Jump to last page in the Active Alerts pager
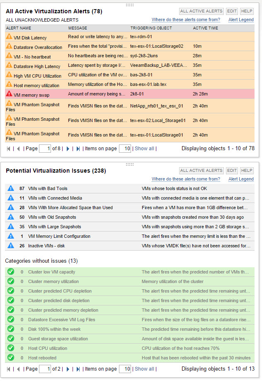 78,149
